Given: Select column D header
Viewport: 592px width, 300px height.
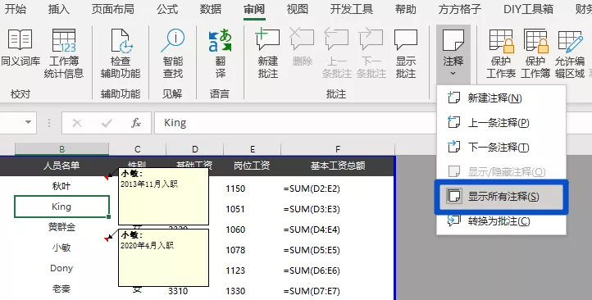Looking at the screenshot, I should pyautogui.click(x=195, y=149).
